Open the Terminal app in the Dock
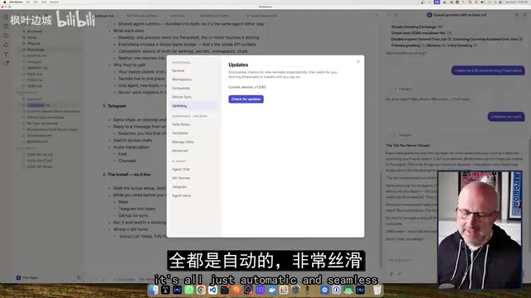 pyautogui.click(x=225, y=290)
